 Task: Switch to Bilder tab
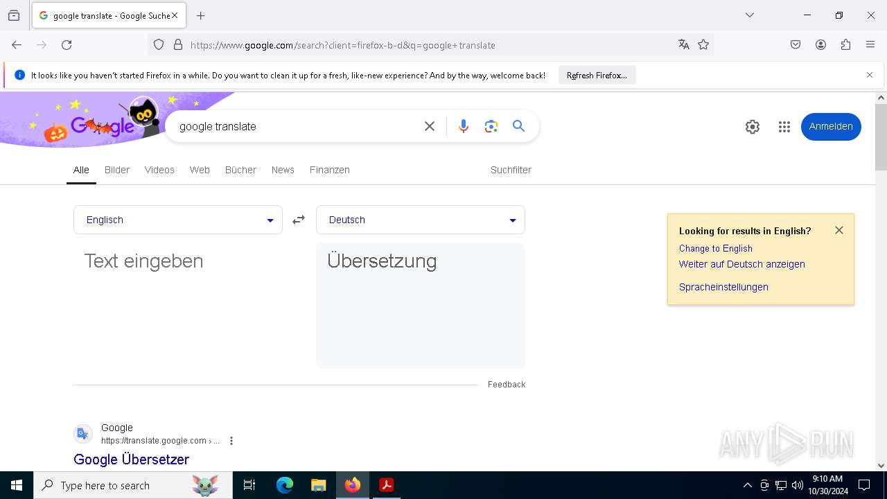pyautogui.click(x=117, y=170)
